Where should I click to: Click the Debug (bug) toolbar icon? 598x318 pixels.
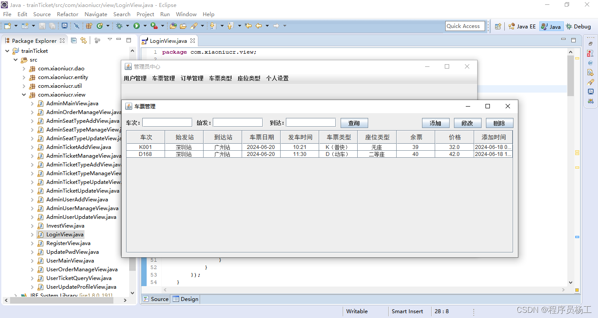point(119,26)
